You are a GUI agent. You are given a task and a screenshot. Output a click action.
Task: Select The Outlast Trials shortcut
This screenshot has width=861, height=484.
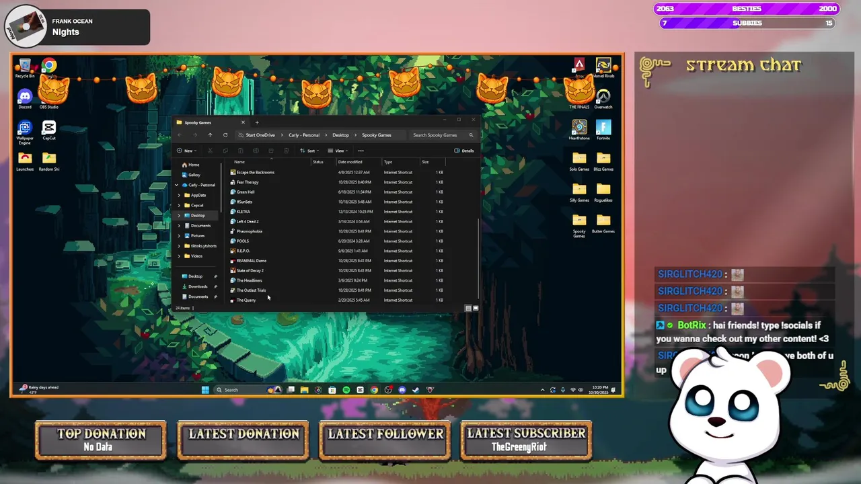point(251,290)
